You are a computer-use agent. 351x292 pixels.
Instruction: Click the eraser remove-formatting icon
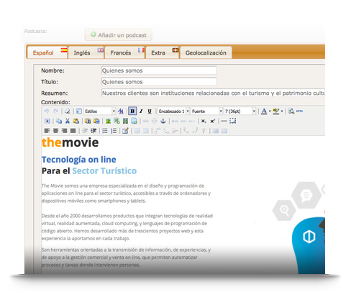tap(68, 111)
